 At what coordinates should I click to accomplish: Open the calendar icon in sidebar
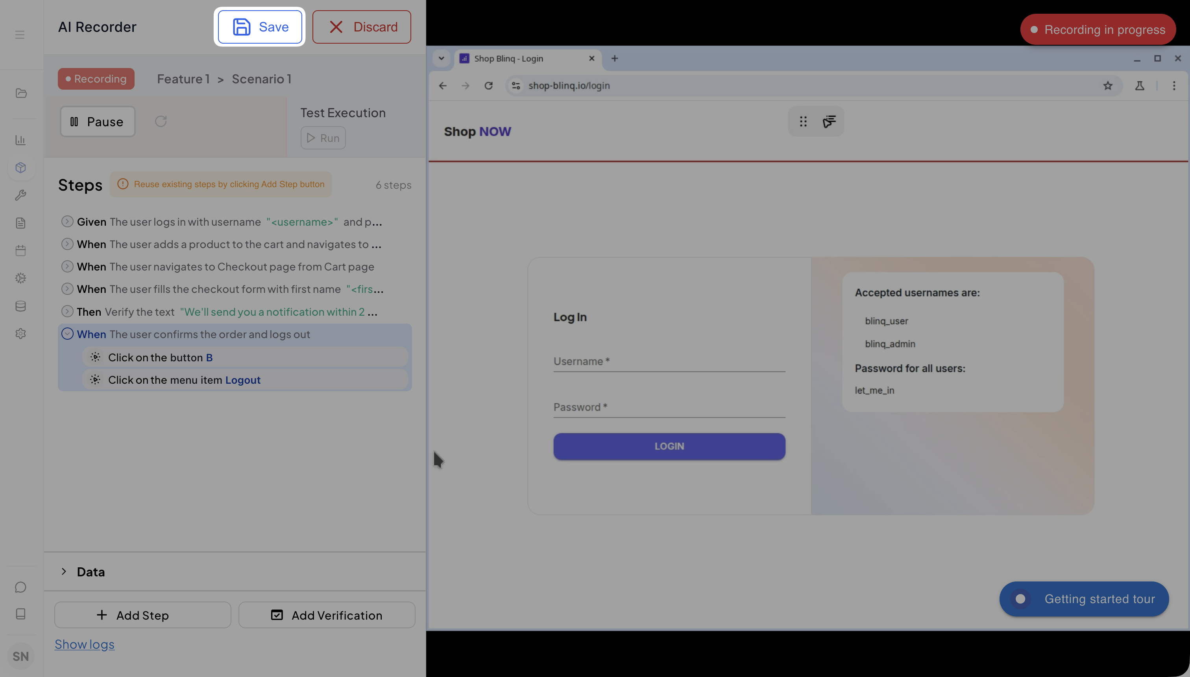20,250
